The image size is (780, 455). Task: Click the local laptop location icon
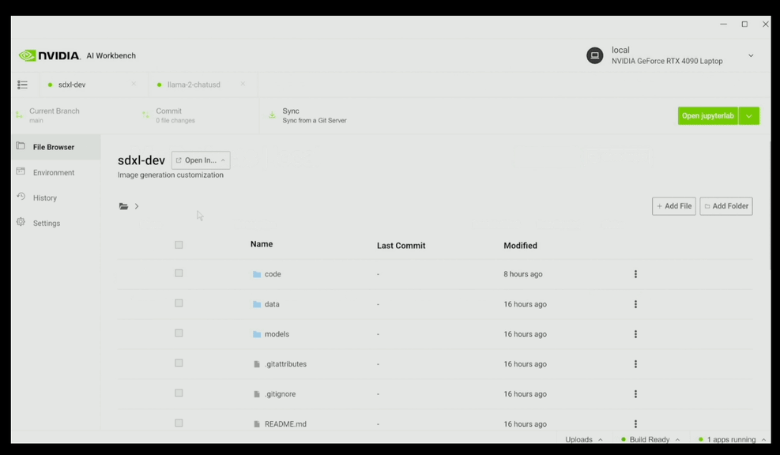pyautogui.click(x=594, y=55)
